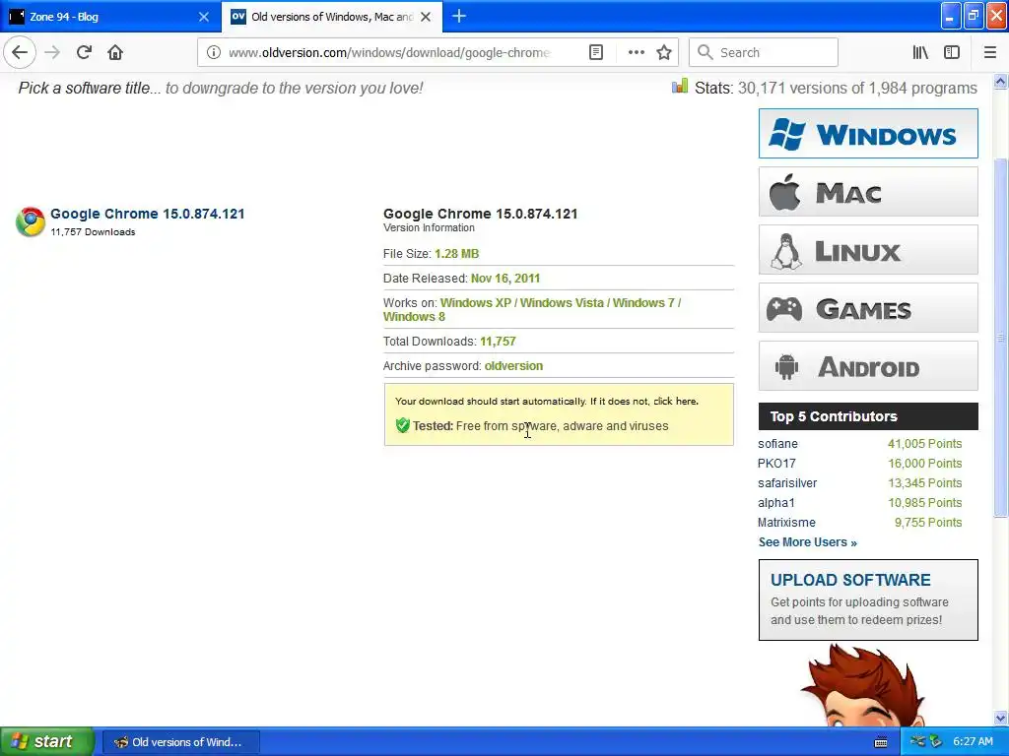Click the release date Nov 16, 2011

(505, 279)
